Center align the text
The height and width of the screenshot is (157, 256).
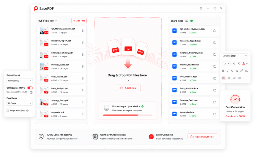point(229,78)
